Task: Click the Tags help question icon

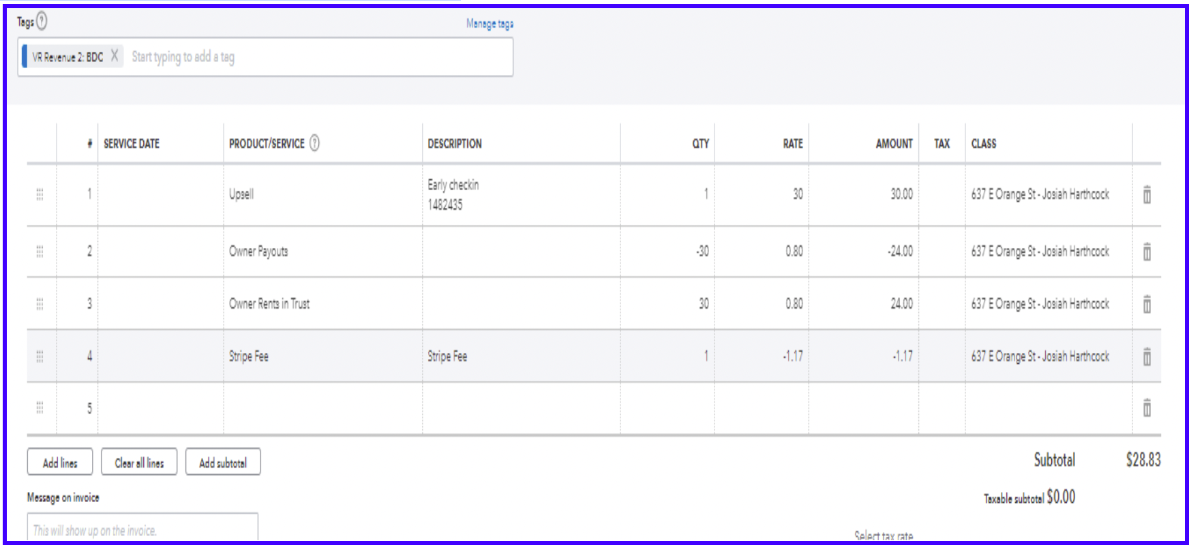Action: pos(42,22)
